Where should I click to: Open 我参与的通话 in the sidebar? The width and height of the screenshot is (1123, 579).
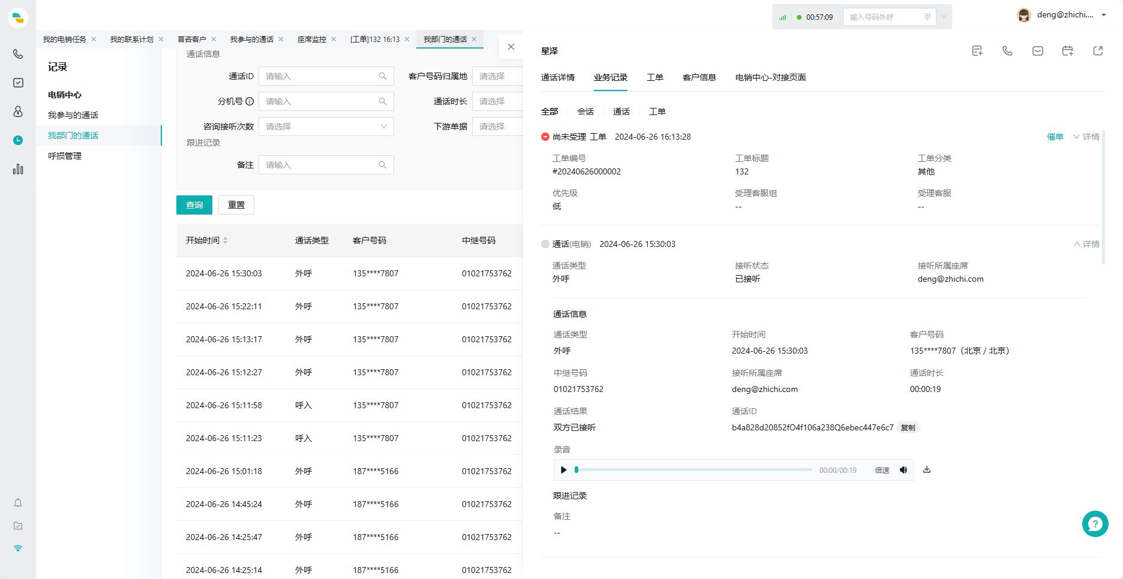(x=73, y=115)
